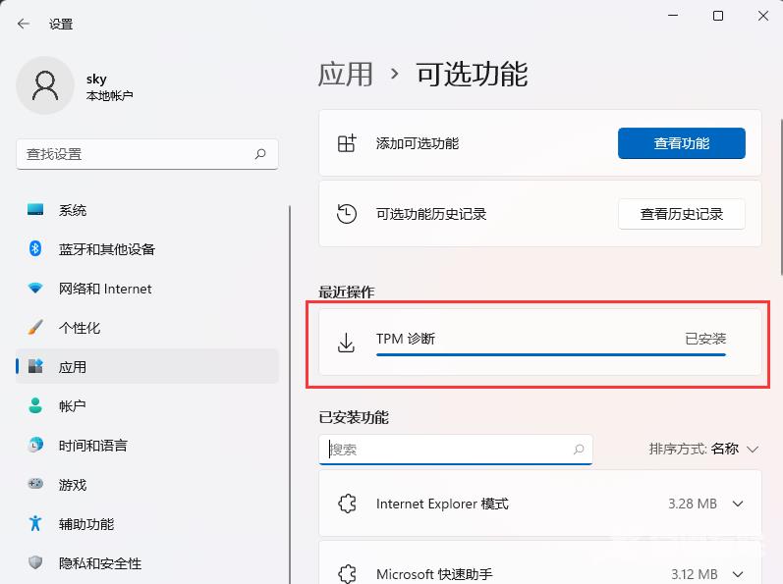Select the 应用 apps icon in the sidebar

coord(35,366)
